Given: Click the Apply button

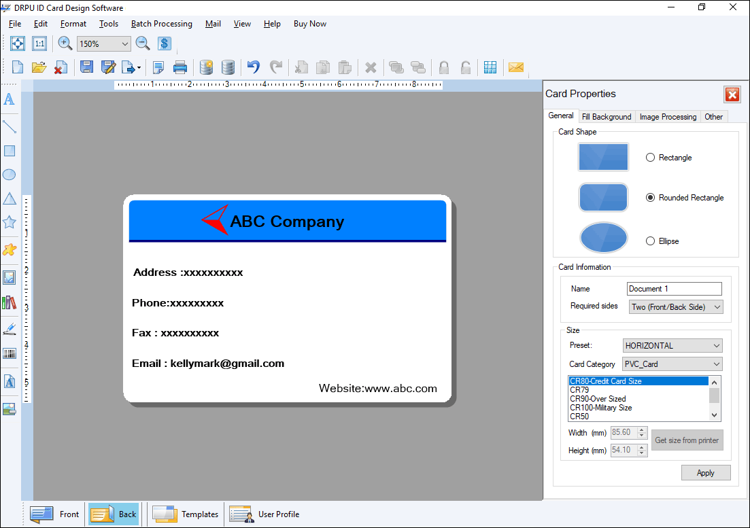Looking at the screenshot, I should (706, 472).
